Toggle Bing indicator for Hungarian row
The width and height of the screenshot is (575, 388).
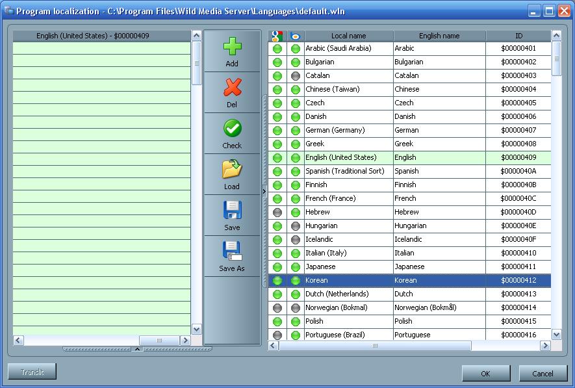pyautogui.click(x=296, y=226)
